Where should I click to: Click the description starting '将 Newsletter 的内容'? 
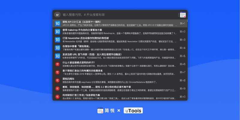point(120,42)
